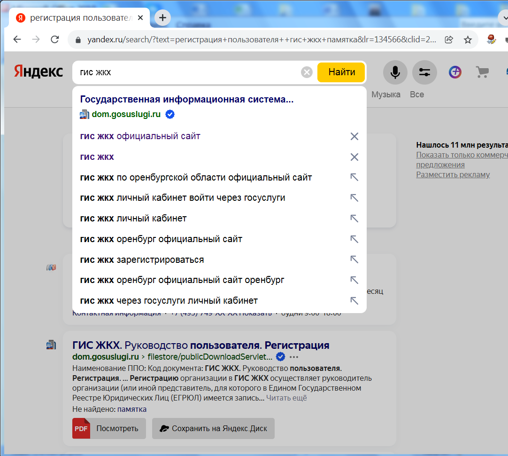
Task: Select the suggestion 'гис жкх личный кабинет'
Action: point(133,219)
